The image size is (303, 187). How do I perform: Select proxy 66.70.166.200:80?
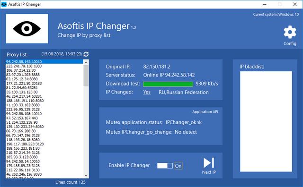point(45,131)
